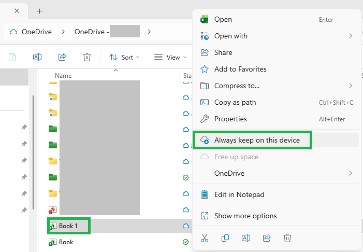The width and height of the screenshot is (363, 252).
Task: Click the zip folder icon beside Compress to...
Action: click(x=205, y=86)
